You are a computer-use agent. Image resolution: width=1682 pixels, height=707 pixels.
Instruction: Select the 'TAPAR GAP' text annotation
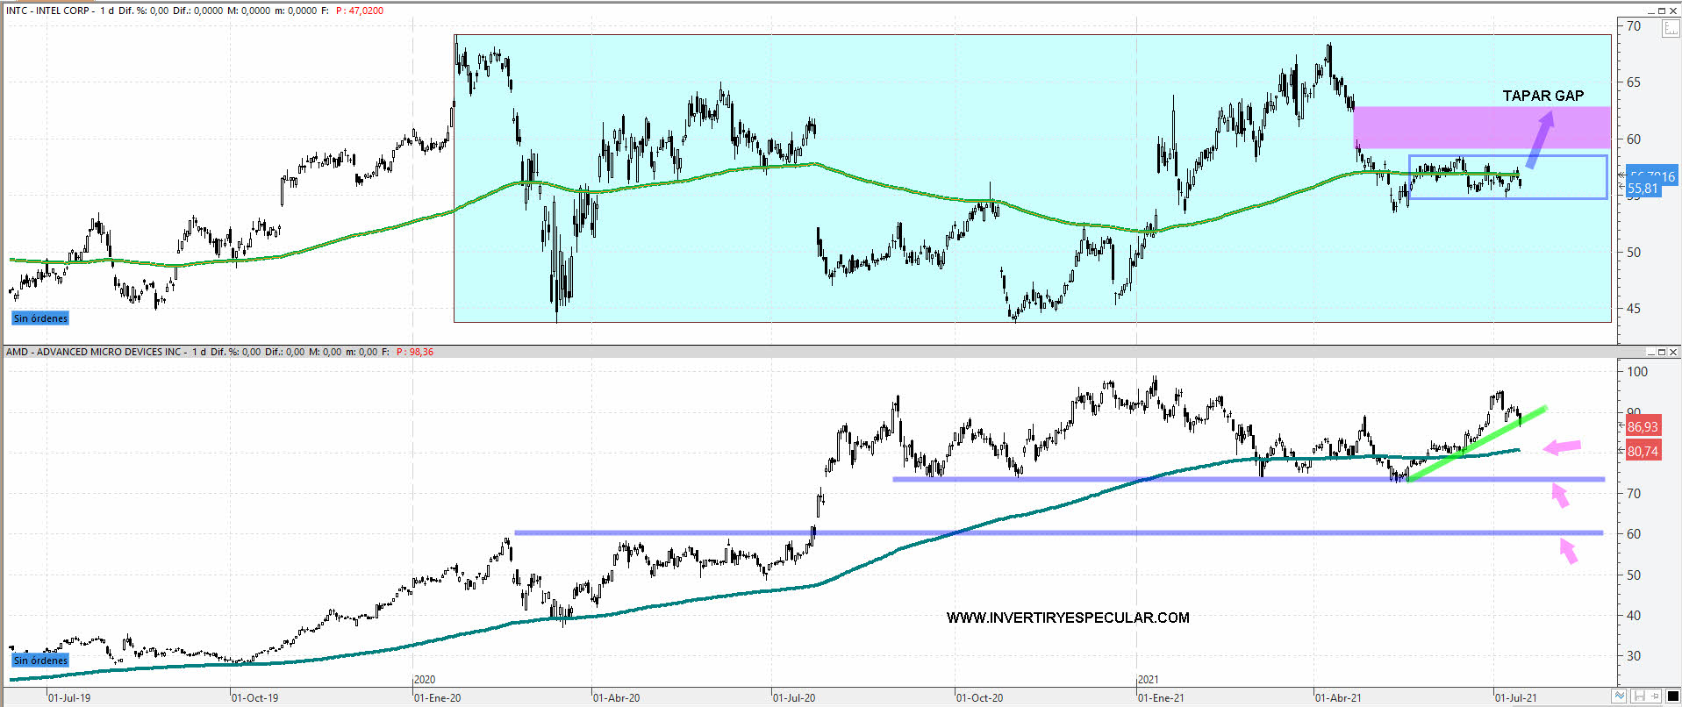pos(1542,96)
